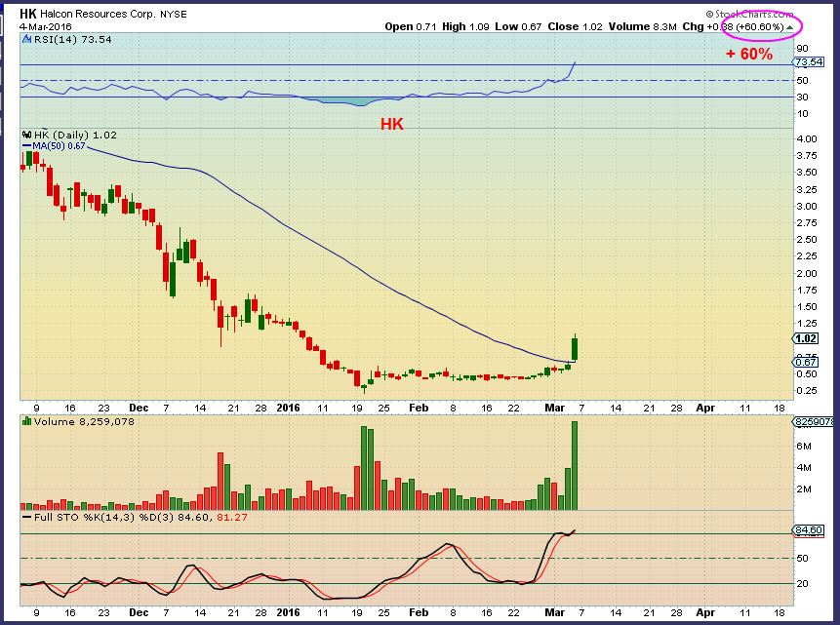Image resolution: width=840 pixels, height=625 pixels.
Task: Click the 20 level on the stochastic axis
Action: pos(803,584)
